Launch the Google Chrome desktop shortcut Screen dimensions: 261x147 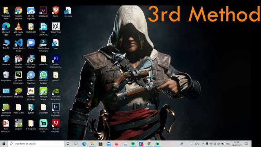point(18,13)
